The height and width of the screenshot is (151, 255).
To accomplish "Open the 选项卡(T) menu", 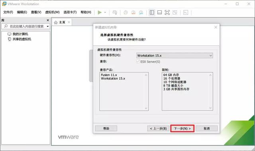I will [x=70, y=12].
